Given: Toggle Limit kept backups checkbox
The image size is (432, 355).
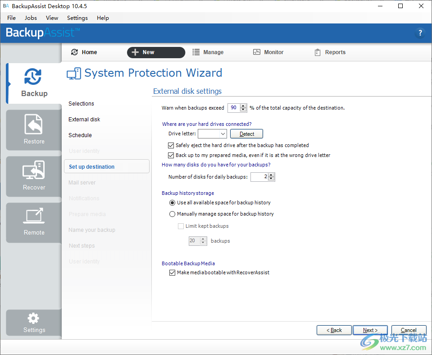Looking at the screenshot, I should 181,226.
